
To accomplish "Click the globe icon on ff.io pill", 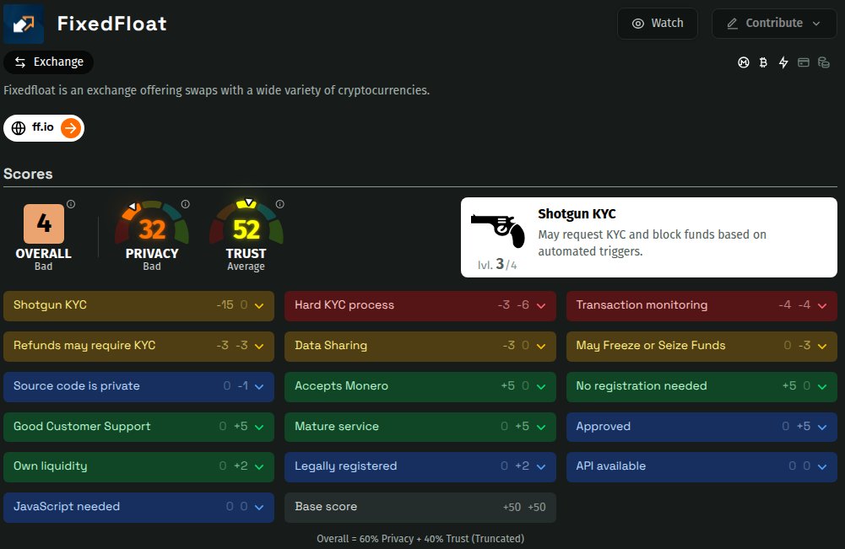I will coord(19,128).
